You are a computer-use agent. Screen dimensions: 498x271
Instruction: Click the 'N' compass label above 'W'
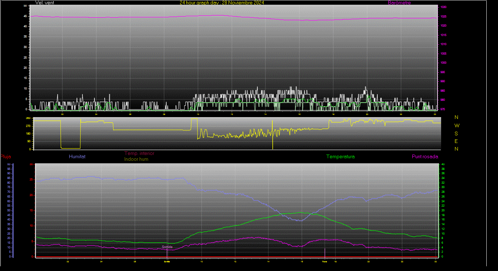[456, 117]
